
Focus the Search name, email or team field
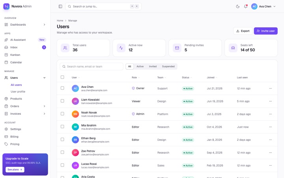click(x=92, y=66)
